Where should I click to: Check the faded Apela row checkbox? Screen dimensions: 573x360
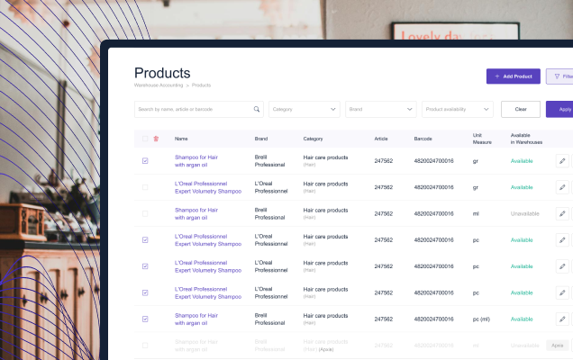(145, 346)
